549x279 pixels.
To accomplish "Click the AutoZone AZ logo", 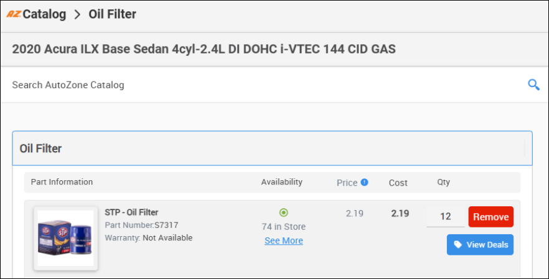I will [14, 14].
